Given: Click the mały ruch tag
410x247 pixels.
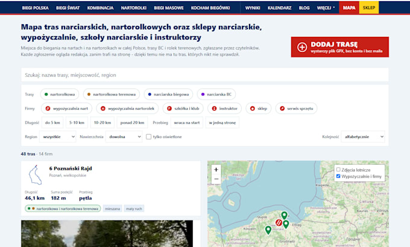Looking at the screenshot, I should pos(134,209).
